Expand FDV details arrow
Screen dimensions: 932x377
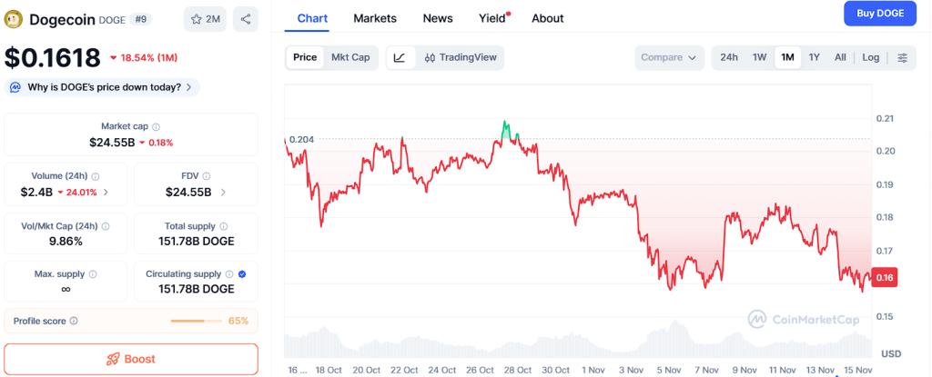[x=224, y=193]
